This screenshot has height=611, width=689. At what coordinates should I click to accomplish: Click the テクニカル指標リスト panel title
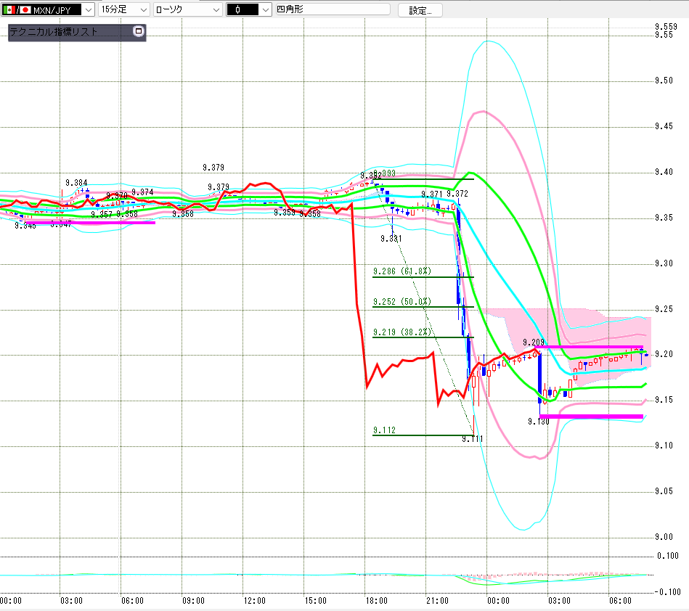click(x=54, y=32)
